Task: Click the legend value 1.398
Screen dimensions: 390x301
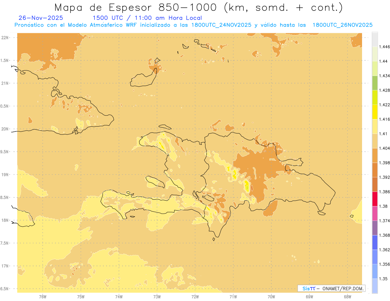Action: (x=385, y=163)
